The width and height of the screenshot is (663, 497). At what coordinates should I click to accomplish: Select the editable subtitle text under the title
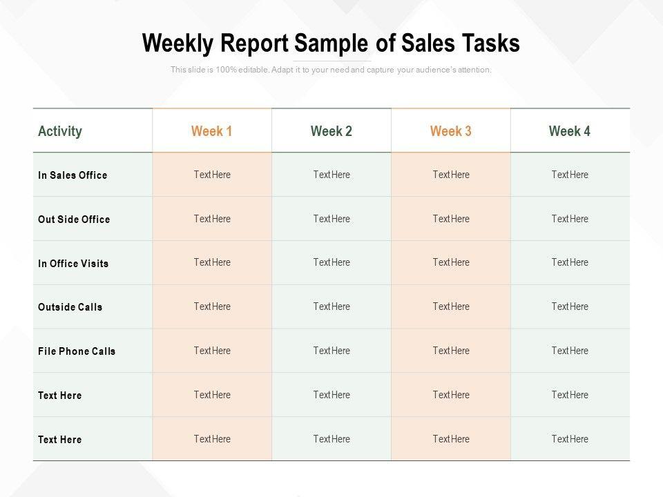[331, 70]
